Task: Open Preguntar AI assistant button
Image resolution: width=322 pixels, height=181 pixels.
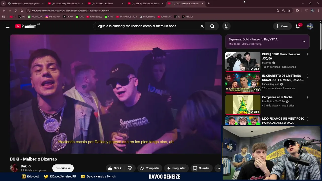Action: point(176,168)
